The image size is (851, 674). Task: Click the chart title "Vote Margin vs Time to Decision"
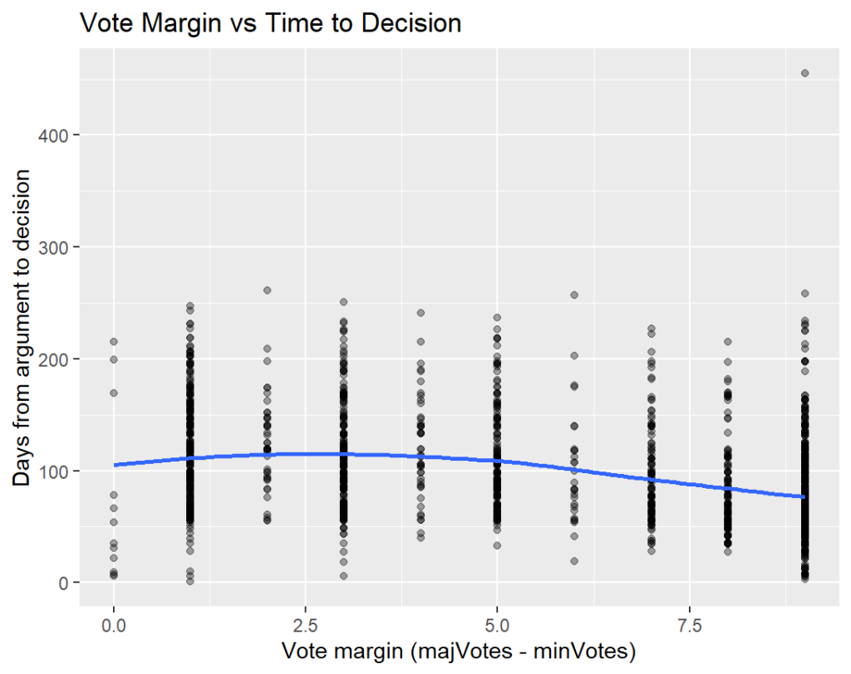pos(270,23)
